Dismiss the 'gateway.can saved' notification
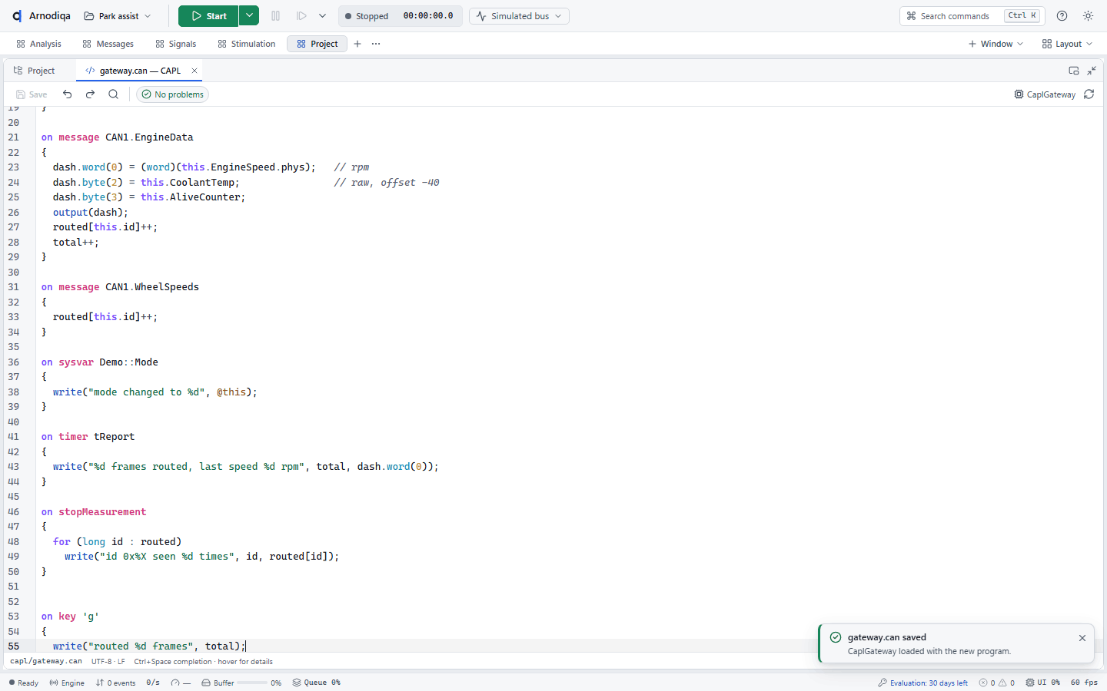The height and width of the screenshot is (691, 1107). (1082, 638)
